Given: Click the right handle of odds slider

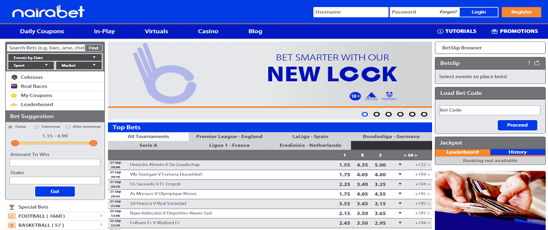Looking at the screenshot, I should coord(93,143).
